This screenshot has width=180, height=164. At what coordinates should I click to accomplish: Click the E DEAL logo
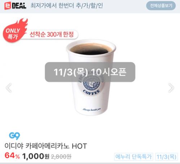pyautogui.click(x=15, y=6)
